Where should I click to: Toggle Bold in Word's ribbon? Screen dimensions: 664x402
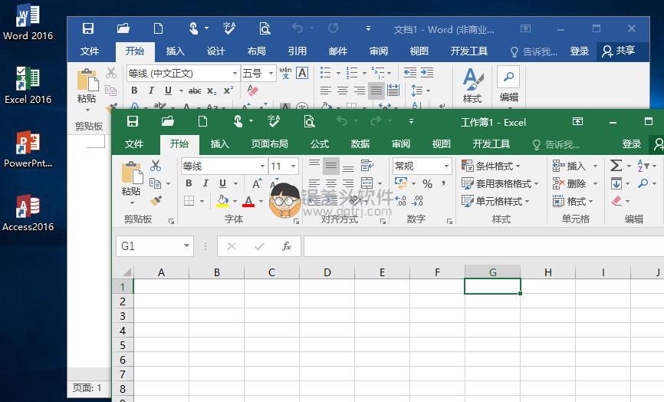click(x=134, y=91)
